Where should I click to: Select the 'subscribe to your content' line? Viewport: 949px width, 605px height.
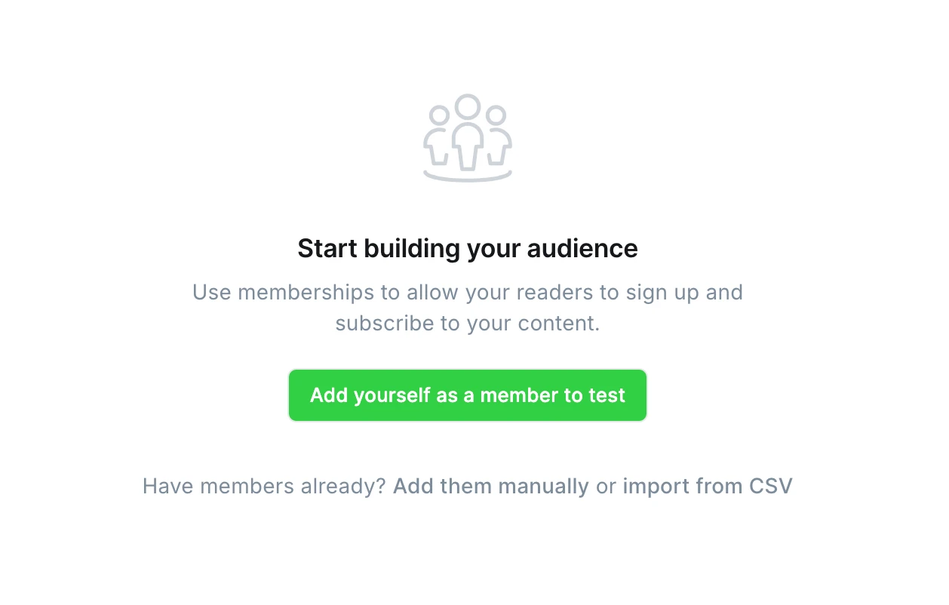468,324
